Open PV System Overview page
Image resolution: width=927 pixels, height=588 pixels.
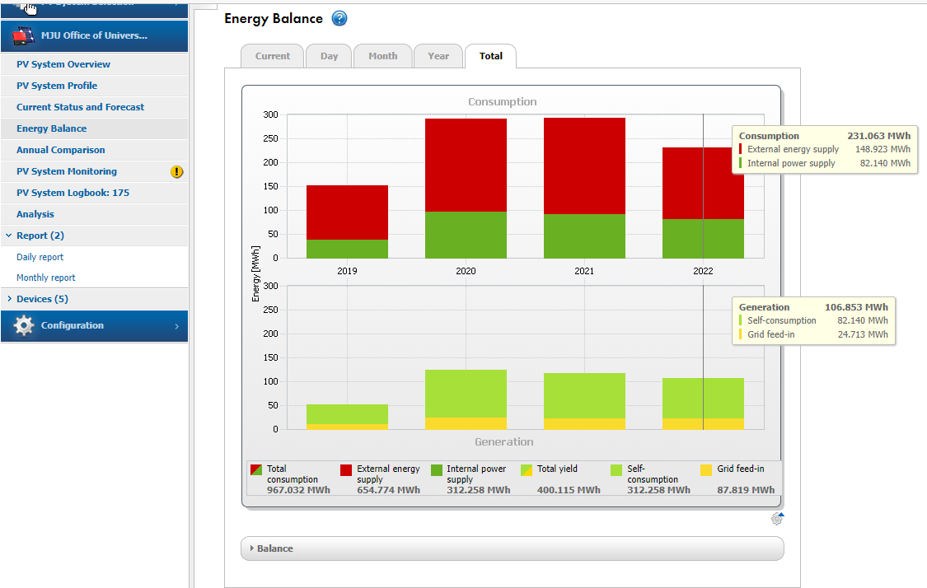[x=63, y=64]
